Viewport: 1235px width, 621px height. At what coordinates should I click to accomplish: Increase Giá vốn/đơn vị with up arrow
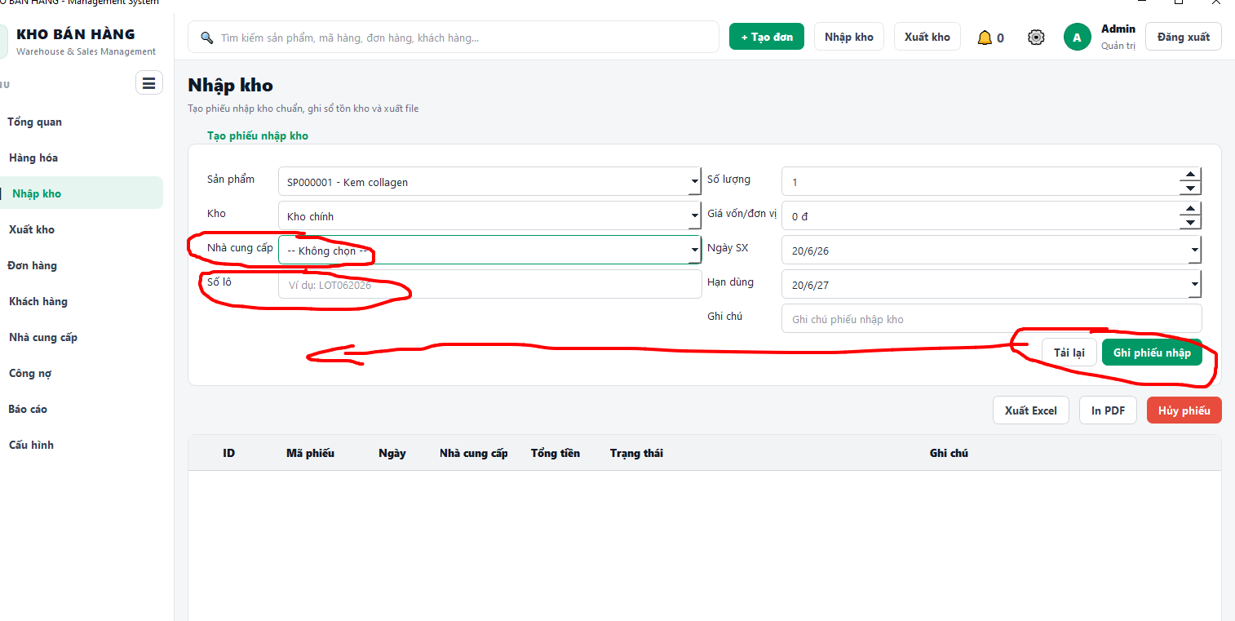pos(1190,209)
